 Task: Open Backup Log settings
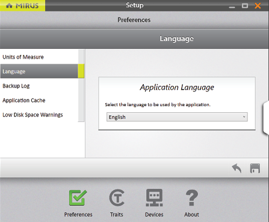[39, 86]
